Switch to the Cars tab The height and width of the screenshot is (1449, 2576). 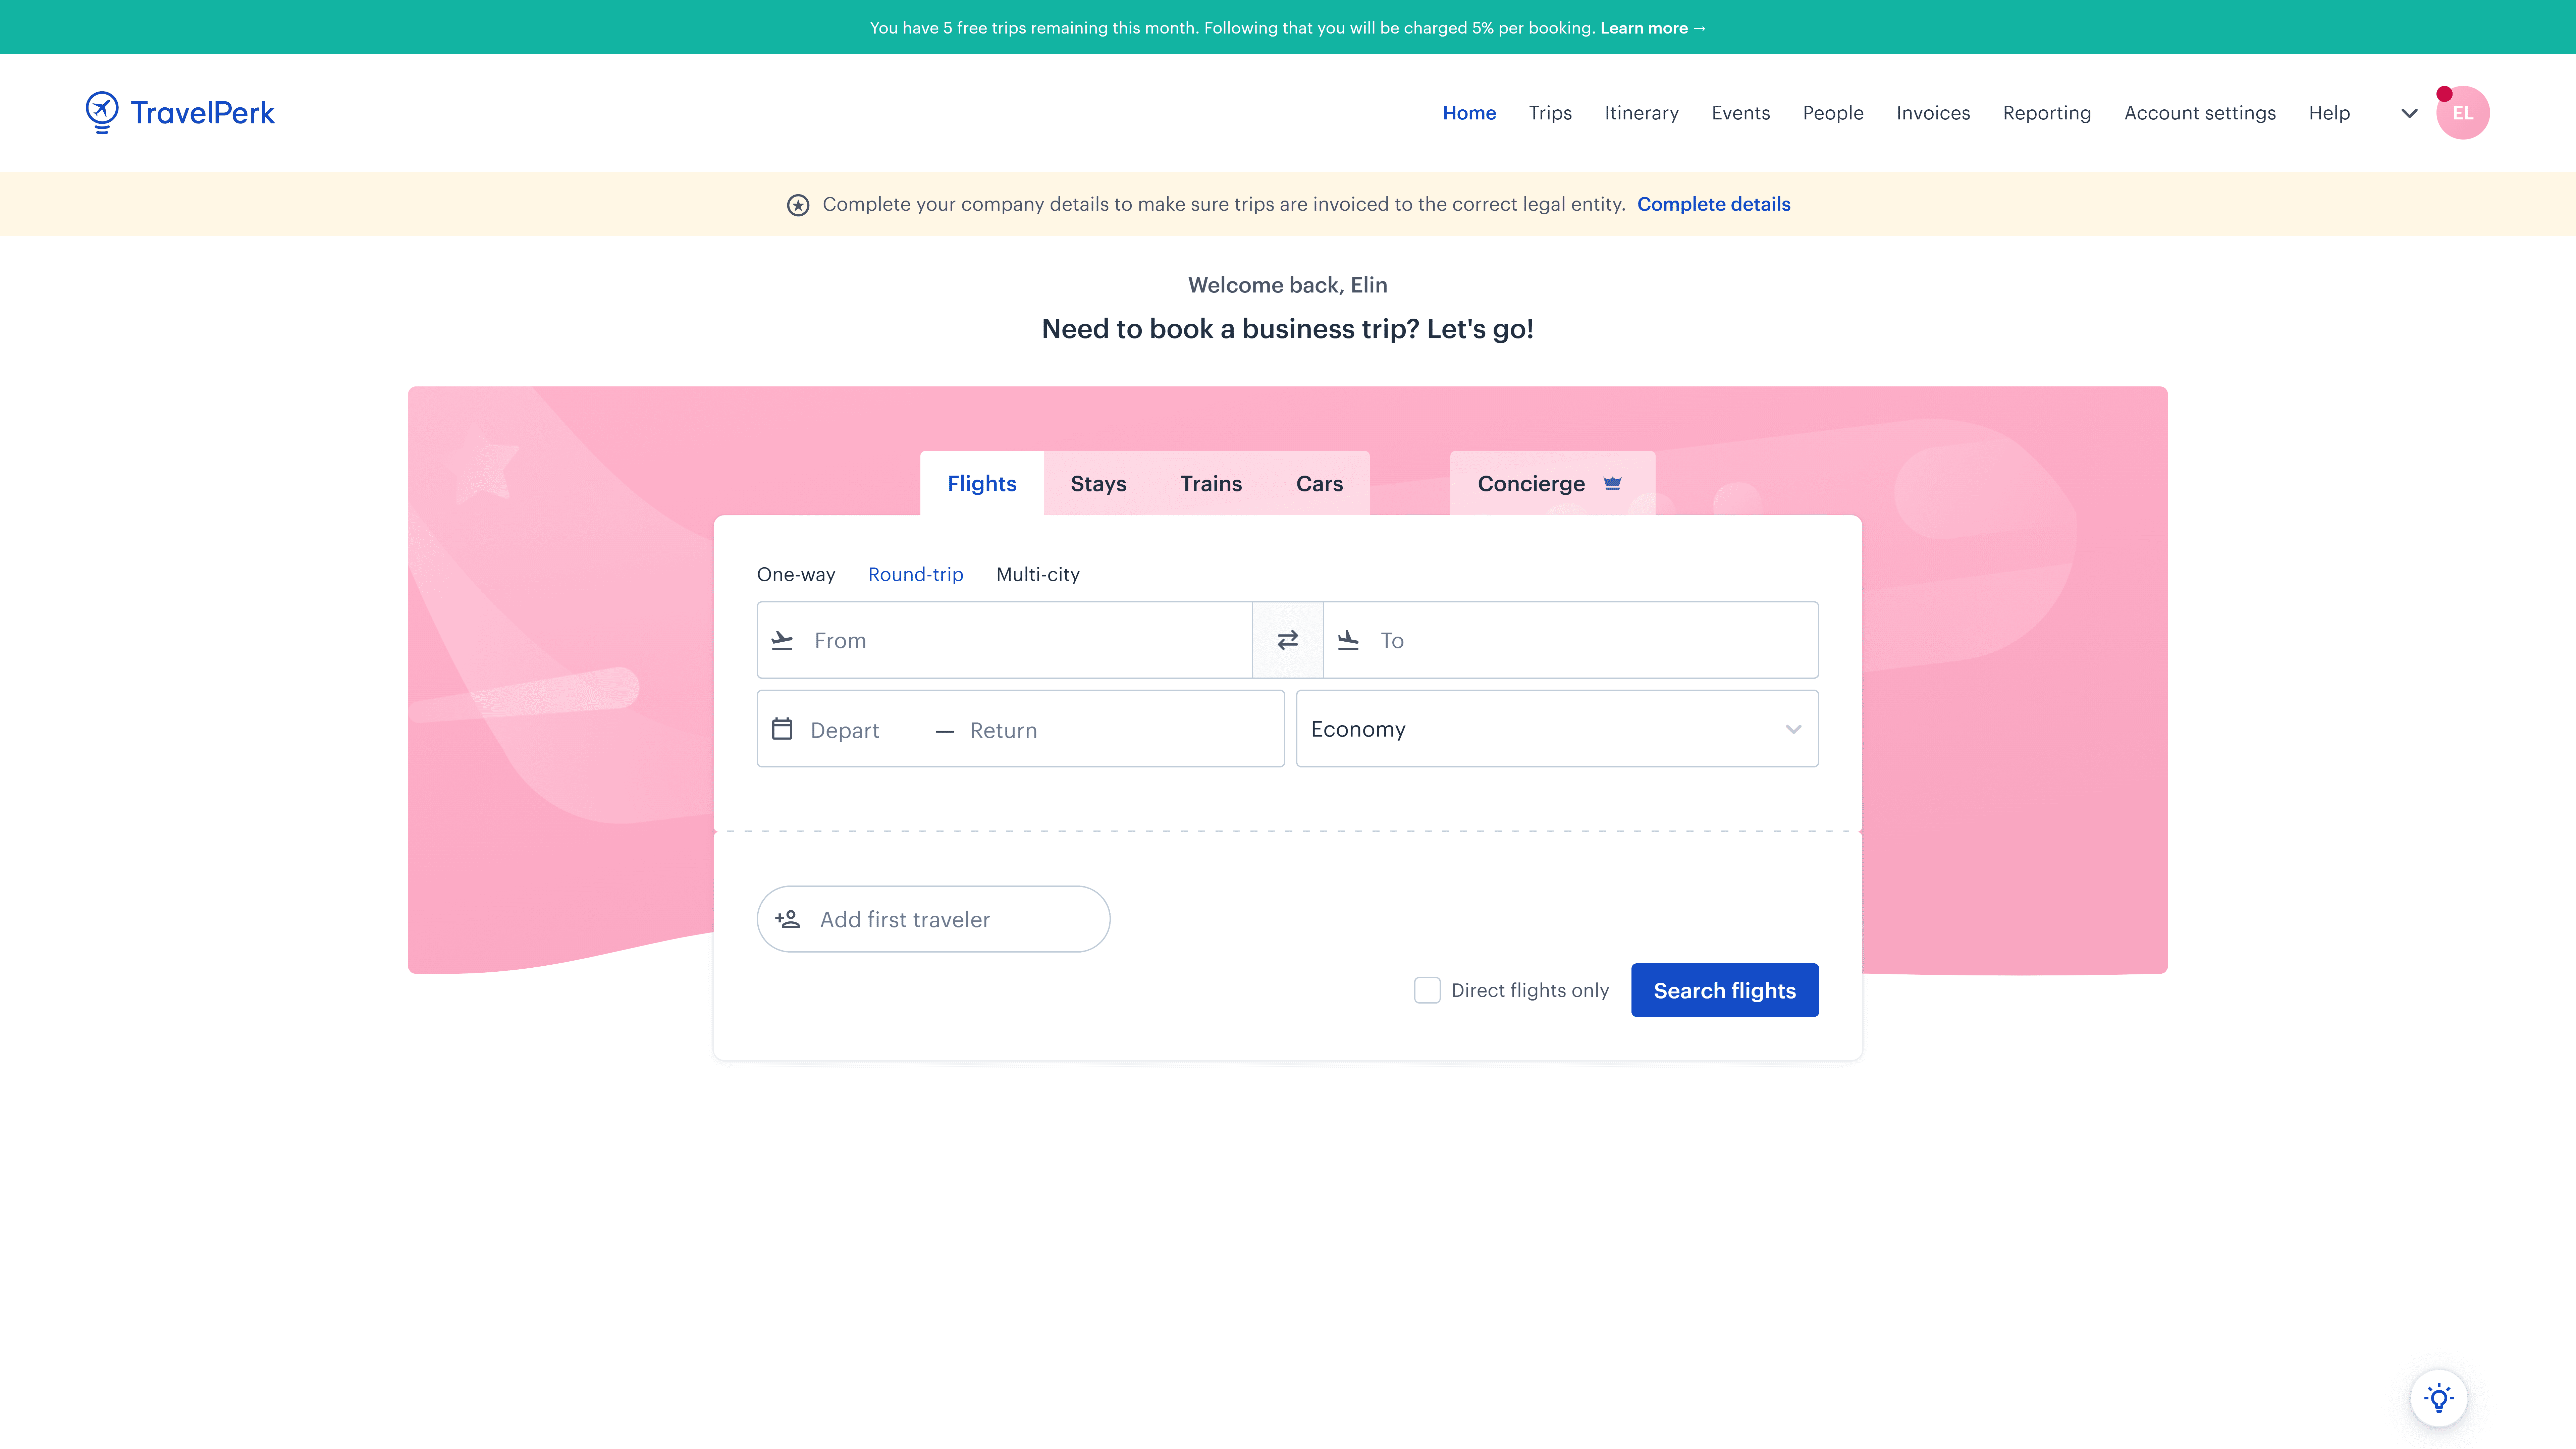coord(1320,483)
